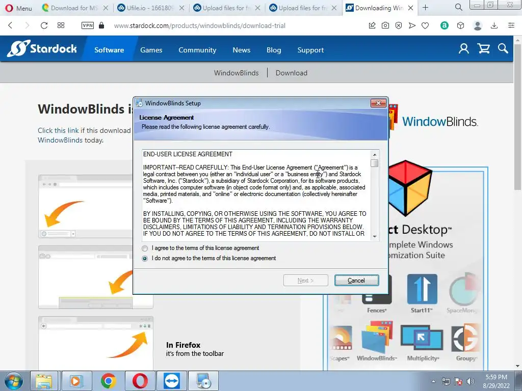The image size is (522, 391).
Task: Open the Games nav item
Action: click(x=151, y=50)
